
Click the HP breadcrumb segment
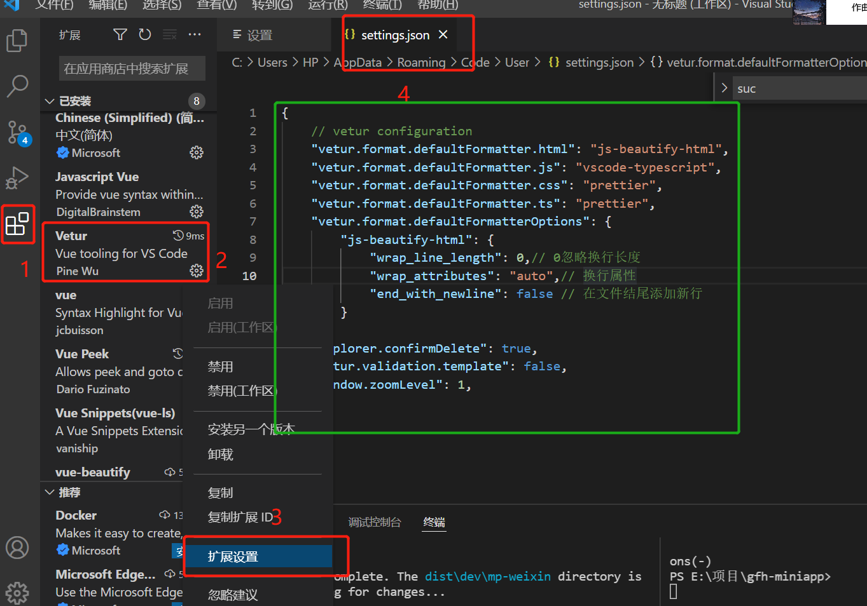pyautogui.click(x=310, y=62)
